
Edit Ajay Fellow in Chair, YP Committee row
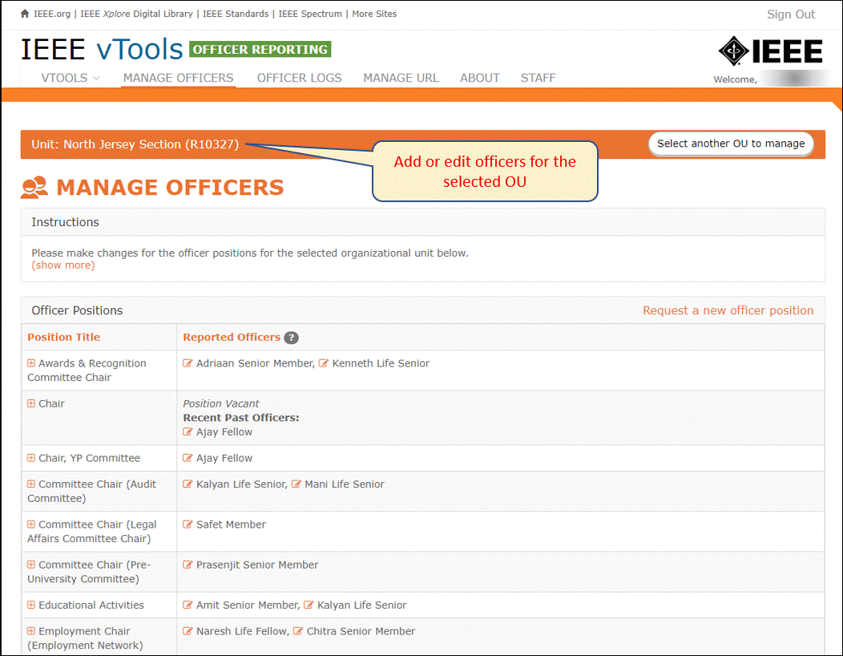pos(187,458)
